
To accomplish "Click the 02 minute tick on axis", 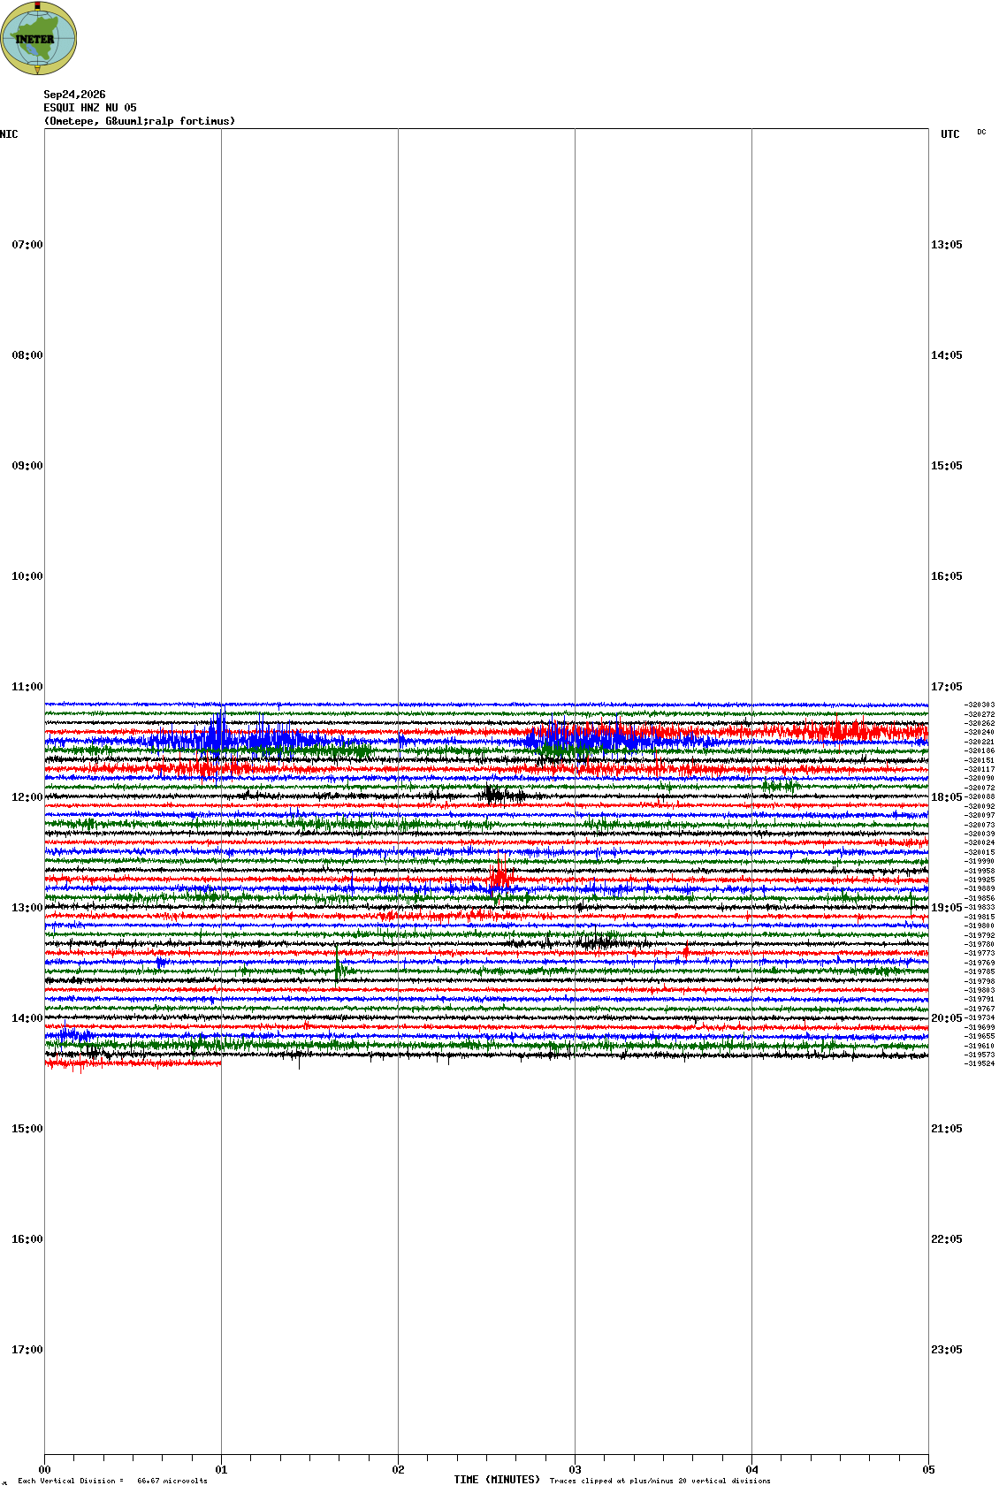I will pos(399,1470).
